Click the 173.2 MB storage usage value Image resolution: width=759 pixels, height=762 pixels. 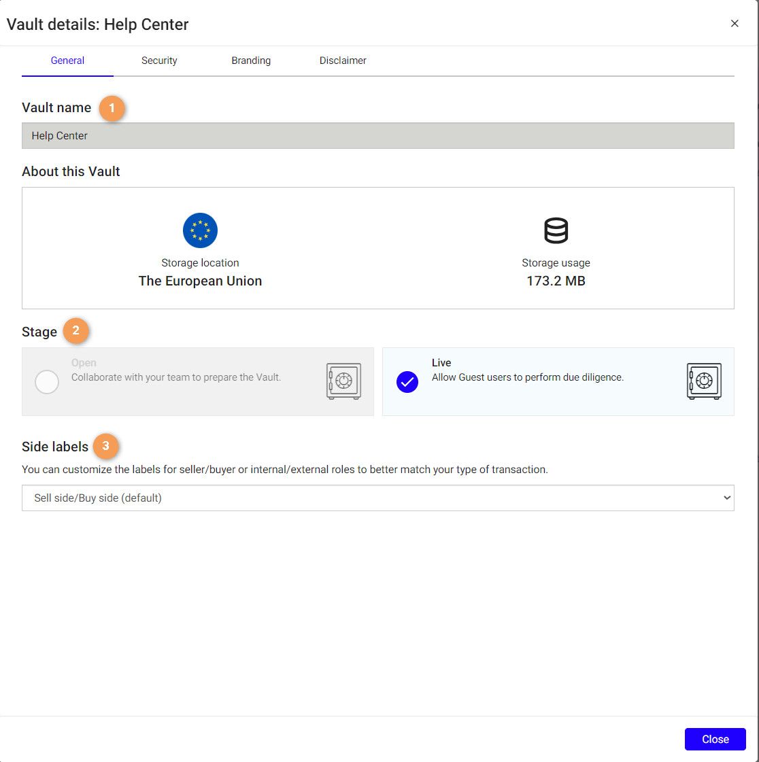pos(556,281)
